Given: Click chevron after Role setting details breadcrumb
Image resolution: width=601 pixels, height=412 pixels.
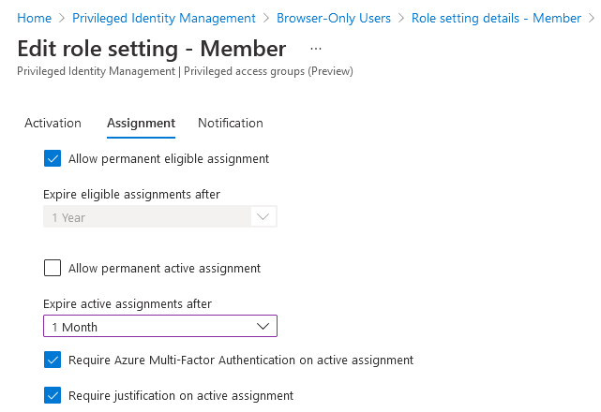Looking at the screenshot, I should tap(592, 18).
